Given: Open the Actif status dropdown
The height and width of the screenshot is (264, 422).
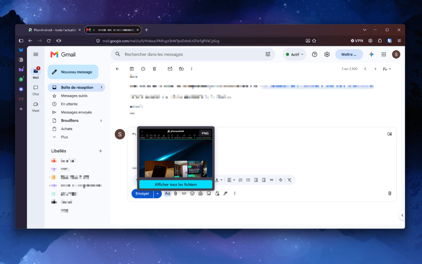Looking at the screenshot, I should click(x=295, y=55).
